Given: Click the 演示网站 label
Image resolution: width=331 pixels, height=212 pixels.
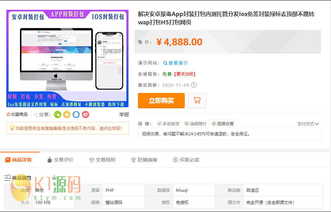Looking at the screenshot, I should tap(149, 63).
